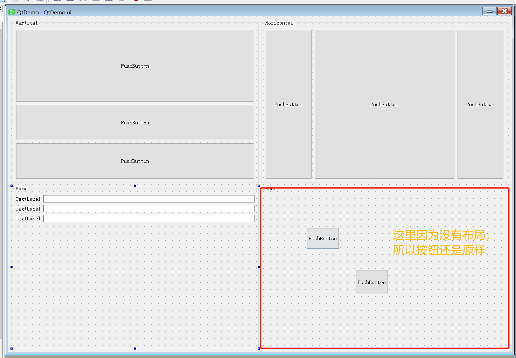Click the lower PushButton in the None group
The width and height of the screenshot is (516, 358).
pos(371,282)
